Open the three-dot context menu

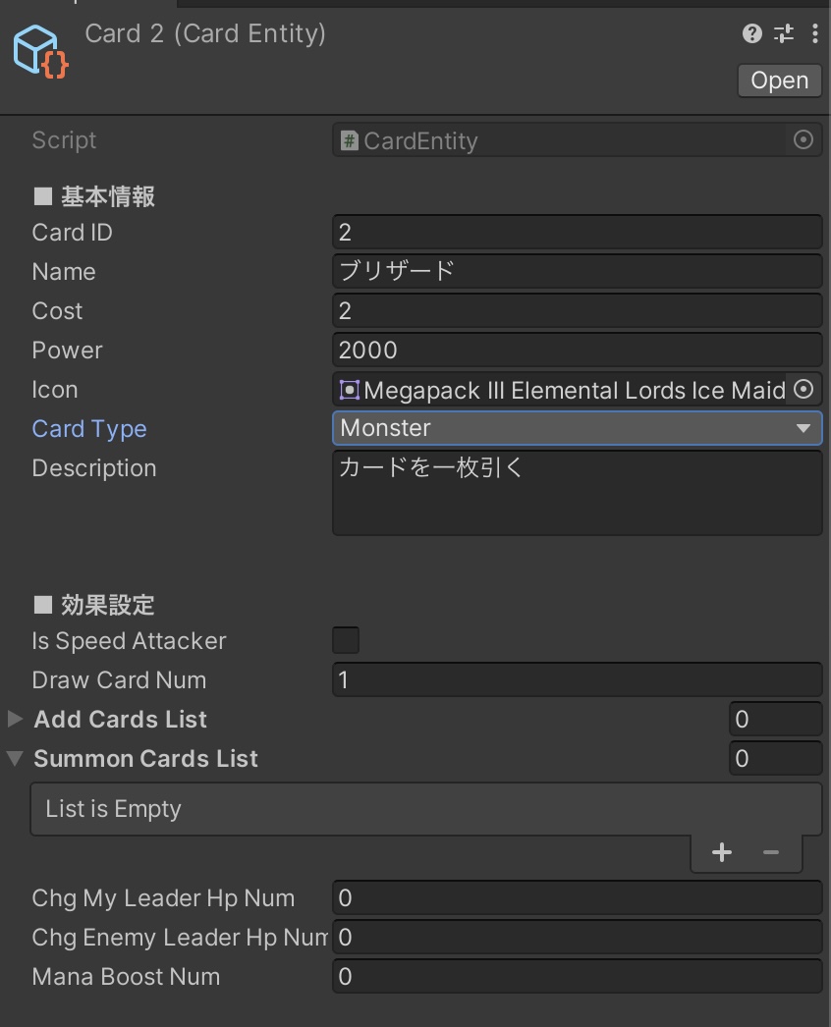814,34
